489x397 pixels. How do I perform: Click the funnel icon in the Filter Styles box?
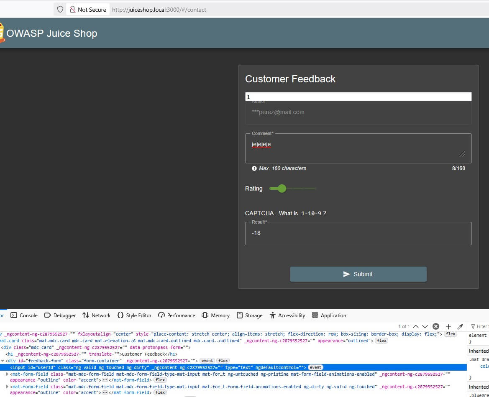(x=473, y=326)
